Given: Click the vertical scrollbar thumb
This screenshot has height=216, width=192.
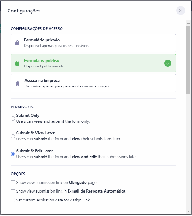Looking at the screenshot, I should [x=188, y=59].
